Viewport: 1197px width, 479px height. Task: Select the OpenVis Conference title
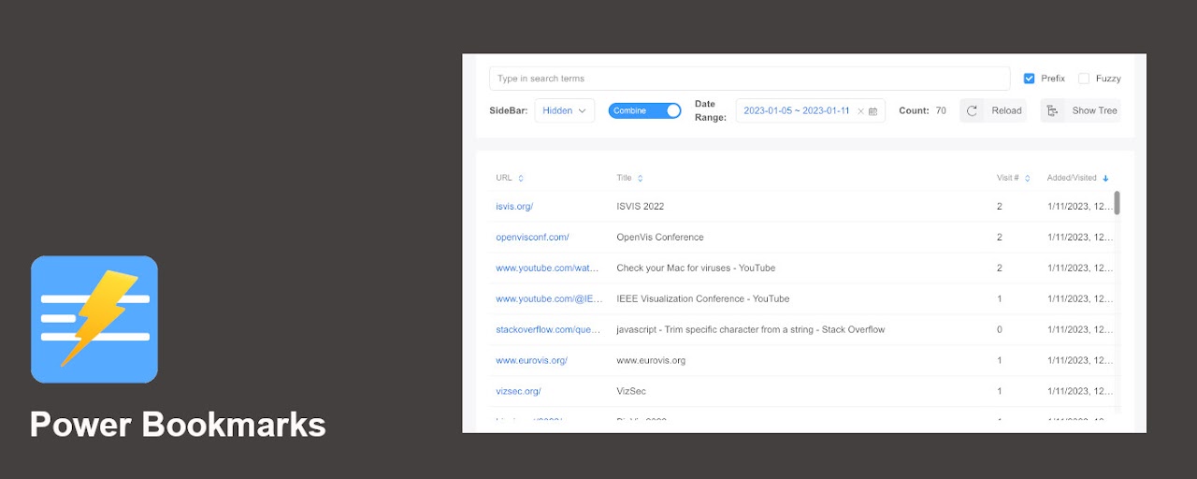pos(660,237)
